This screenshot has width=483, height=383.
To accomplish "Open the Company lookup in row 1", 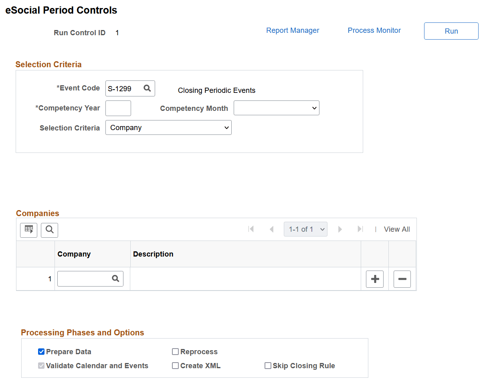I will 115,279.
